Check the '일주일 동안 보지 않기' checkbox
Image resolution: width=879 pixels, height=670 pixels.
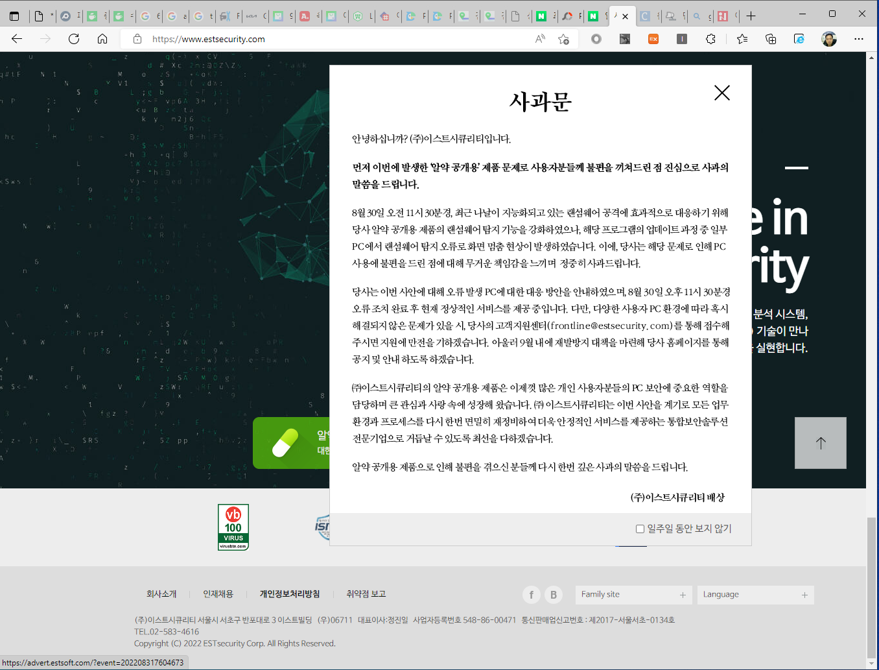pyautogui.click(x=640, y=529)
